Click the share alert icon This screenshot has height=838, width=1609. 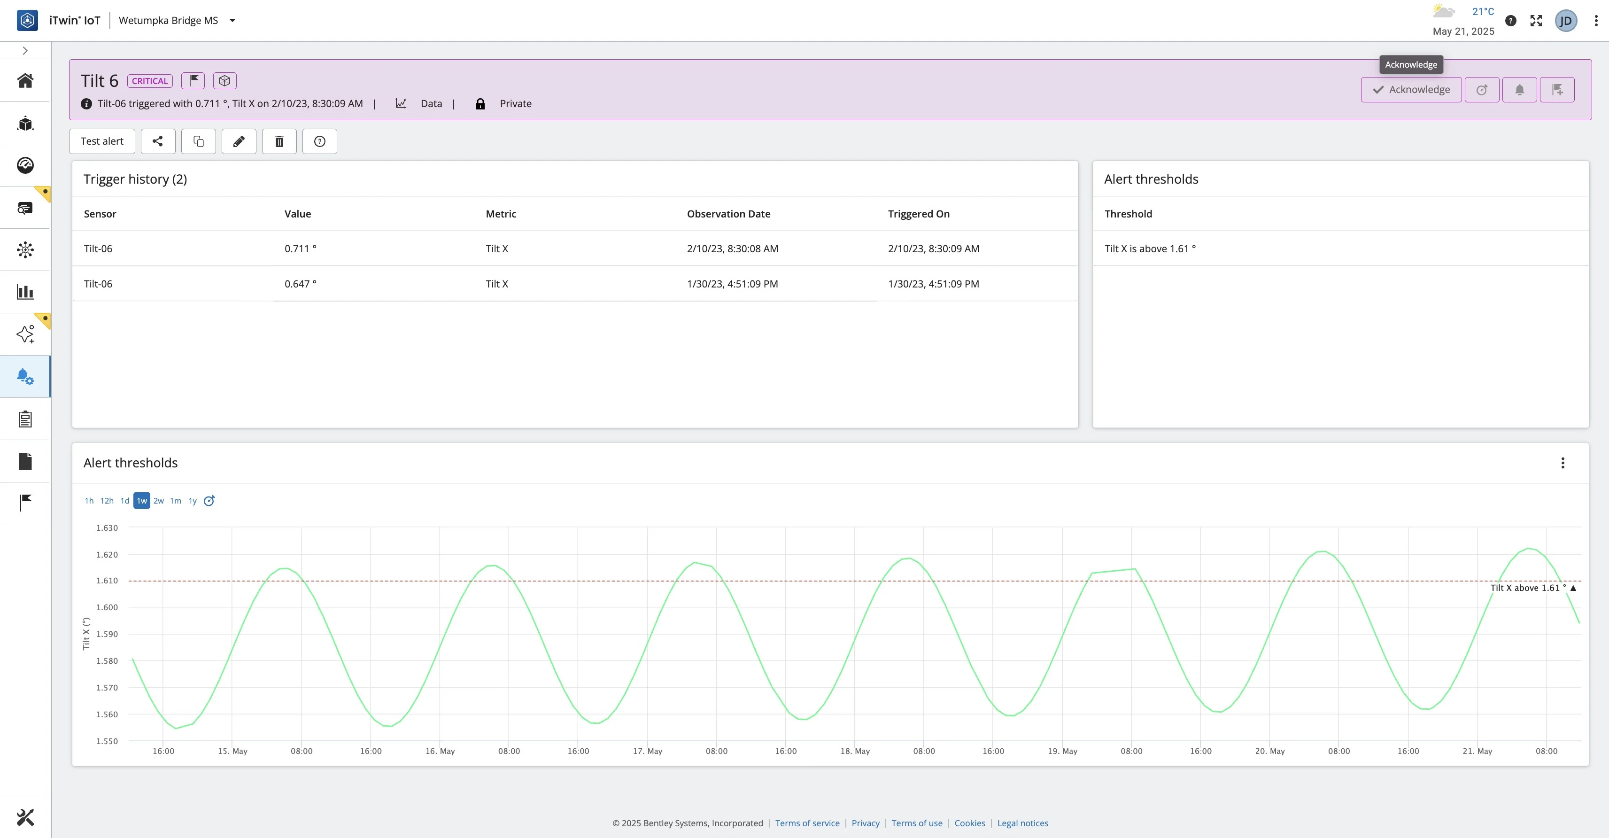pyautogui.click(x=157, y=141)
